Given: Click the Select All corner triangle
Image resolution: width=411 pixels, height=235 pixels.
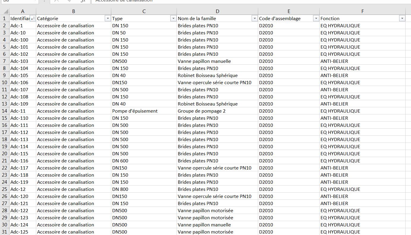Looking at the screenshot, I should 5,11.
